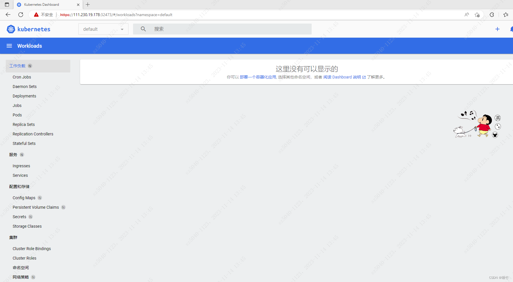The height and width of the screenshot is (282, 513).
Task: Open Ingresses in the sidebar
Action: (x=21, y=166)
